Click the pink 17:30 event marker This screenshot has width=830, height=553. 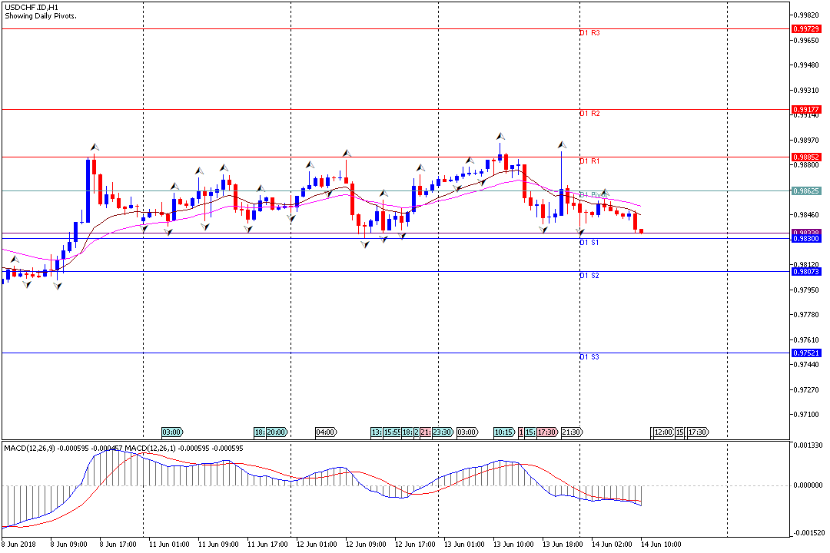(x=547, y=432)
